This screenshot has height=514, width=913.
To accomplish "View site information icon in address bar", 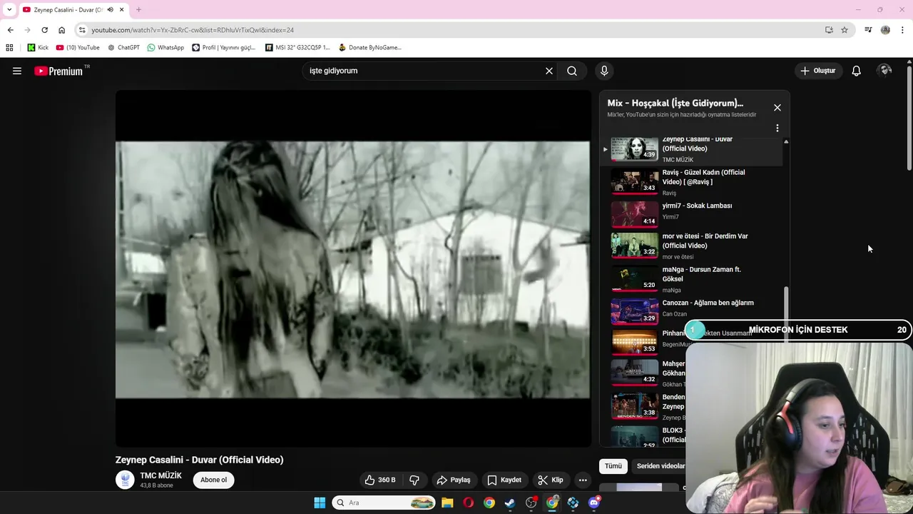I will 82,30.
